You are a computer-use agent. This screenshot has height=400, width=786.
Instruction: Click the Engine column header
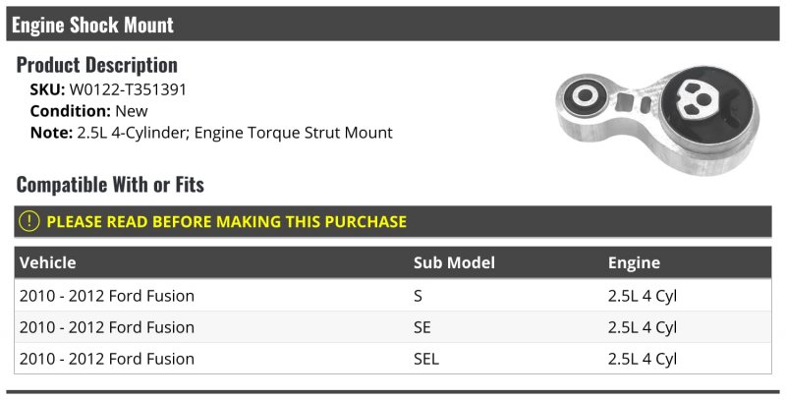[634, 262]
